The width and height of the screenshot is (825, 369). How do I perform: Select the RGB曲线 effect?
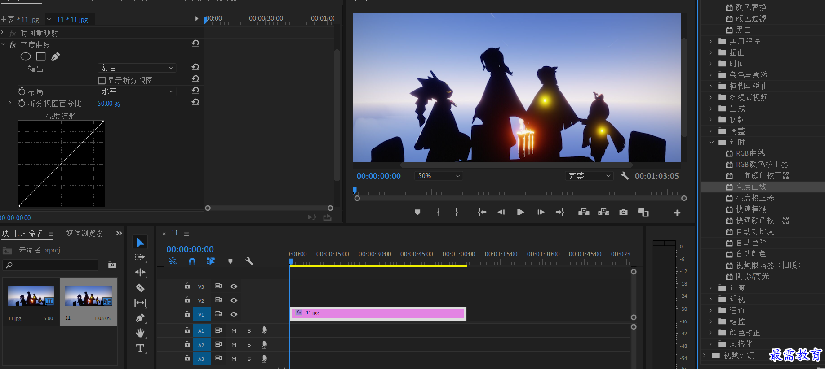pos(750,153)
